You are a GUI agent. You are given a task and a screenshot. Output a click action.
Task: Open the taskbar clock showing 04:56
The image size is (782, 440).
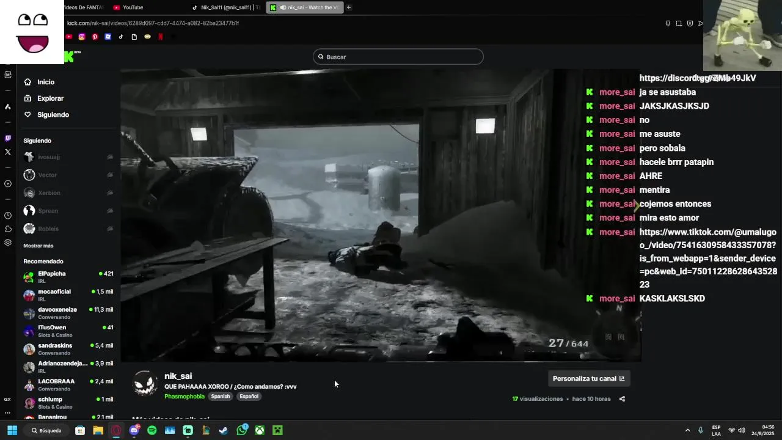pyautogui.click(x=762, y=430)
